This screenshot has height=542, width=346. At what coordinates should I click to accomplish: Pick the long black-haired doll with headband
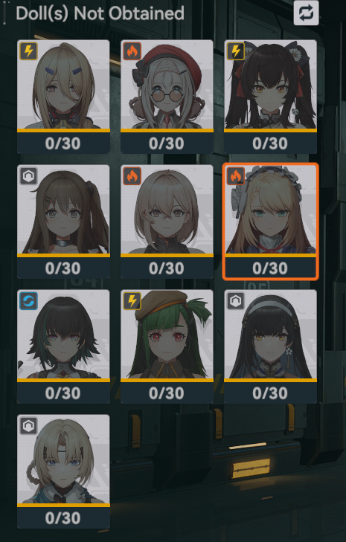[270, 346]
